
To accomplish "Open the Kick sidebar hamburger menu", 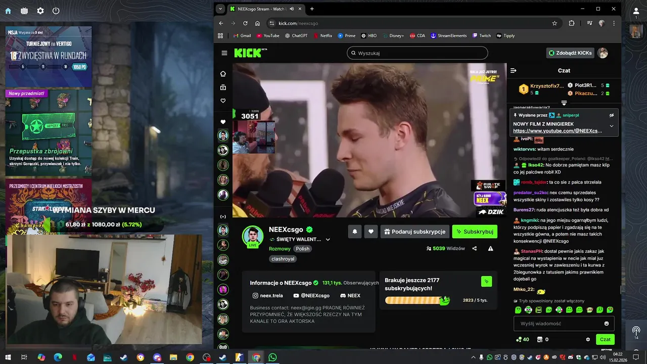I will coord(224,53).
